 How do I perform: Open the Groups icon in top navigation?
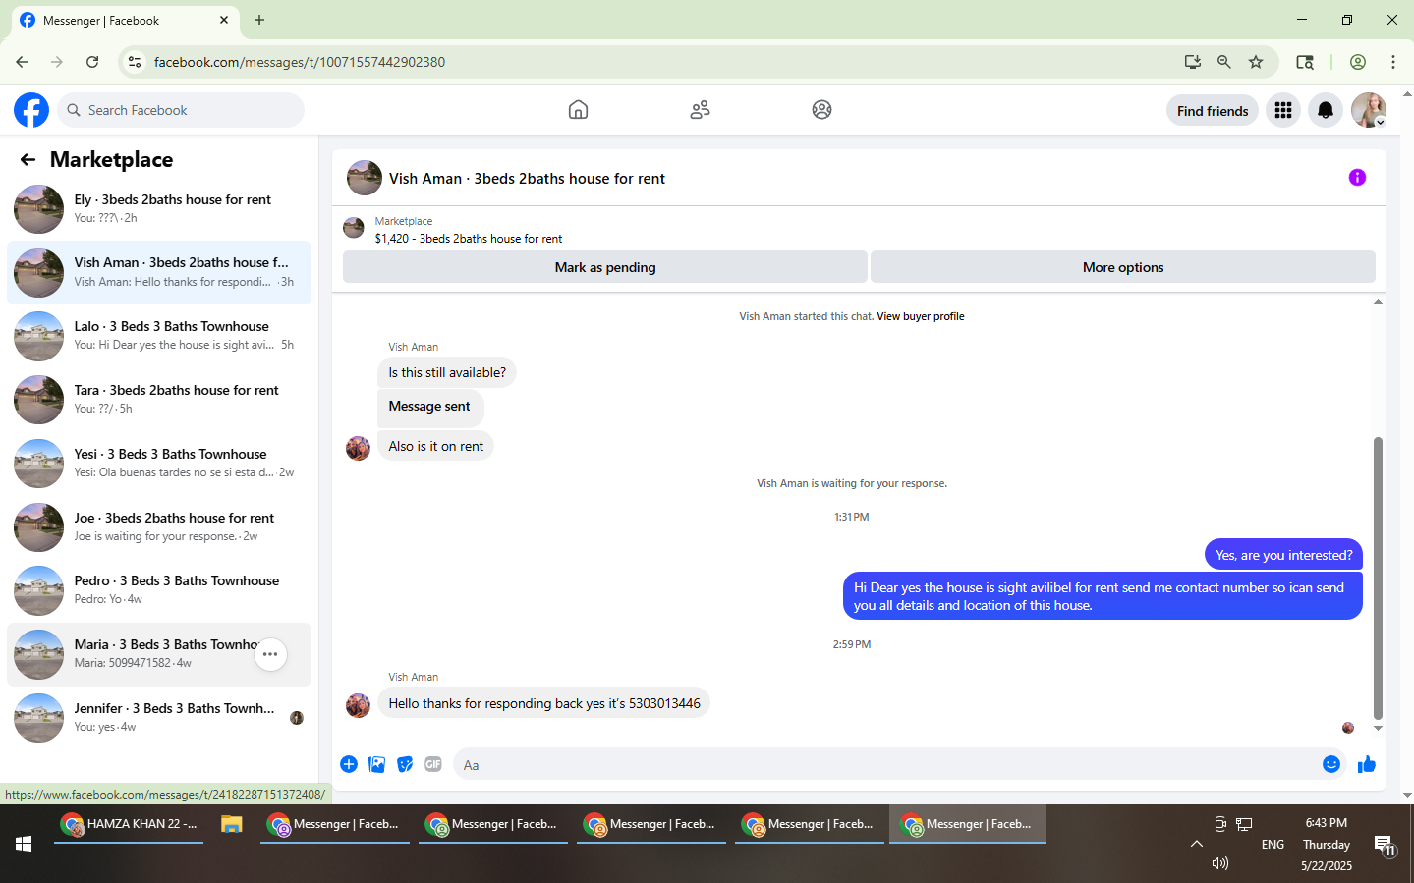(x=821, y=110)
